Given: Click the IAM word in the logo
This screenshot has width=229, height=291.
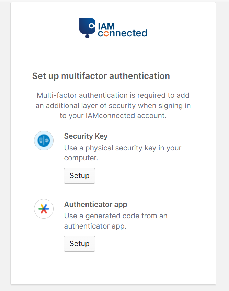Looking at the screenshot, I should (106, 26).
